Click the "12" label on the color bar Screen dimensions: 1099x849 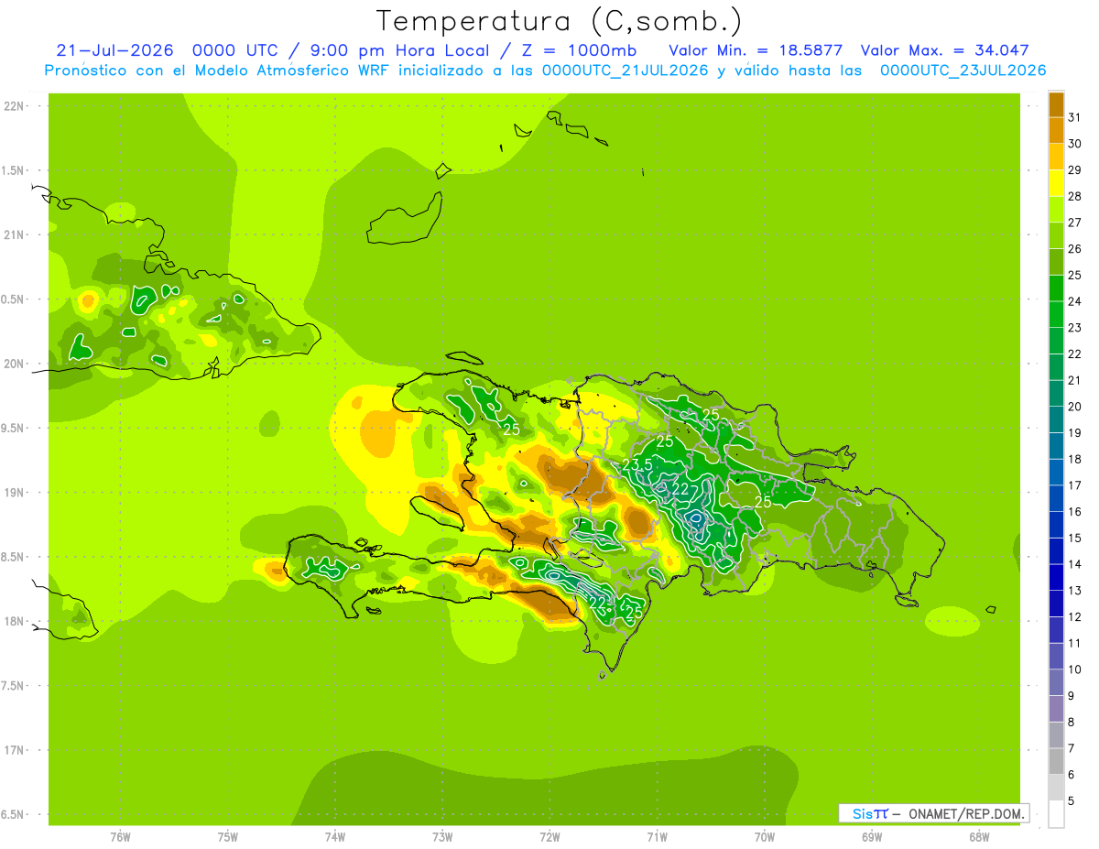click(1075, 617)
